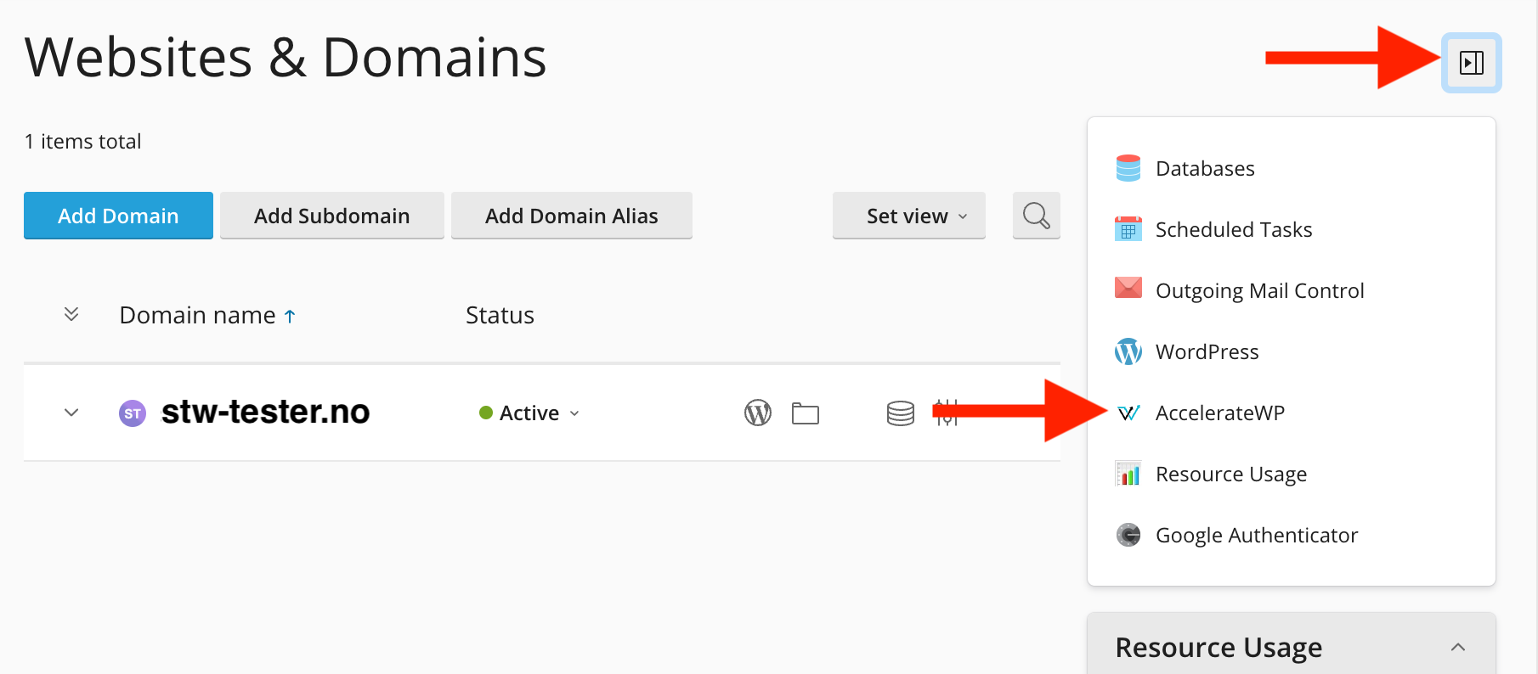Click the Add Domain button

tap(118, 216)
